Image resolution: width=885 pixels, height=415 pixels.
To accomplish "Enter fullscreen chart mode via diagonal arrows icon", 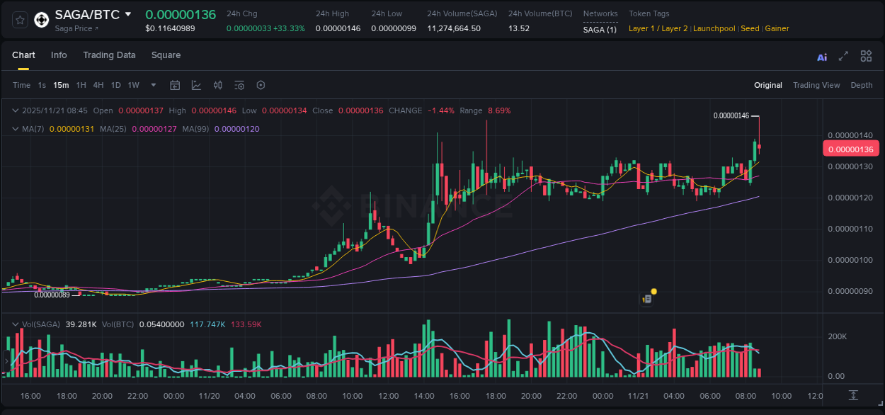I will 843,56.
